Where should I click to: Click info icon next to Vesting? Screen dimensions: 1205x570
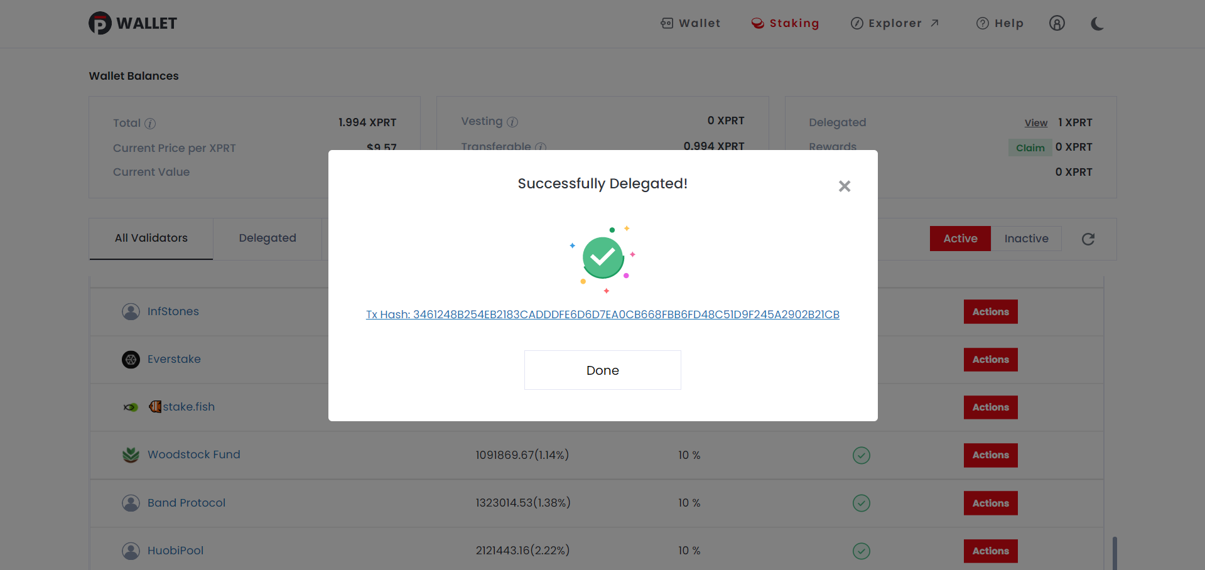tap(512, 122)
